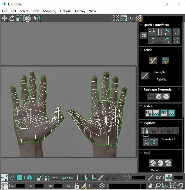Viewport: 185px width, 190px height.
Task: Open the Display menu
Action: point(80,11)
